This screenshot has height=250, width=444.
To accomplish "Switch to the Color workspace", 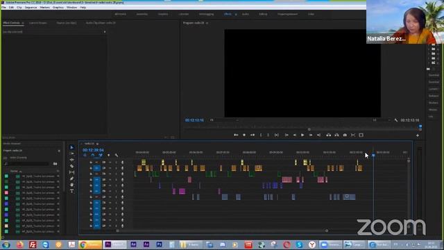I will click(311, 14).
